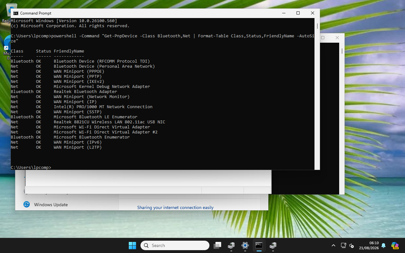
Task: Open the clock showing 06:10 21/08/2026
Action: pos(369,245)
